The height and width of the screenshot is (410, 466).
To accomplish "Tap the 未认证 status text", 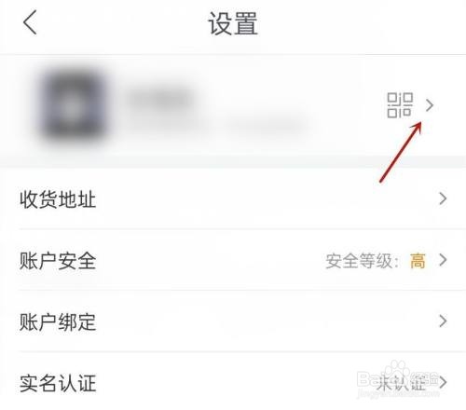I will [401, 383].
